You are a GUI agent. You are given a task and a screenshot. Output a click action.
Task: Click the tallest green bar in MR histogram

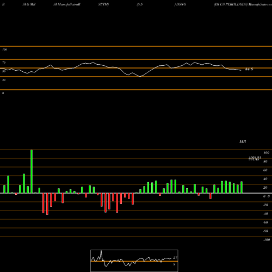[32, 171]
